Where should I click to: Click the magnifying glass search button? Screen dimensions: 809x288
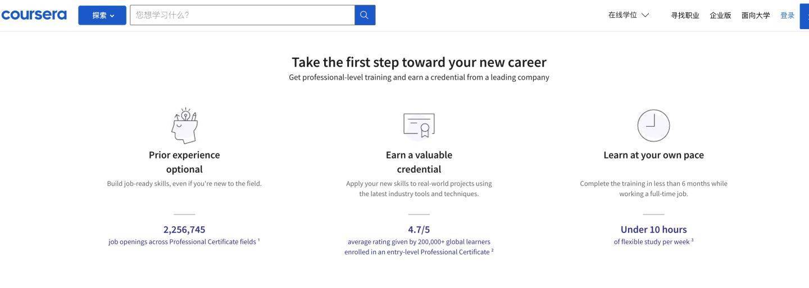click(365, 15)
